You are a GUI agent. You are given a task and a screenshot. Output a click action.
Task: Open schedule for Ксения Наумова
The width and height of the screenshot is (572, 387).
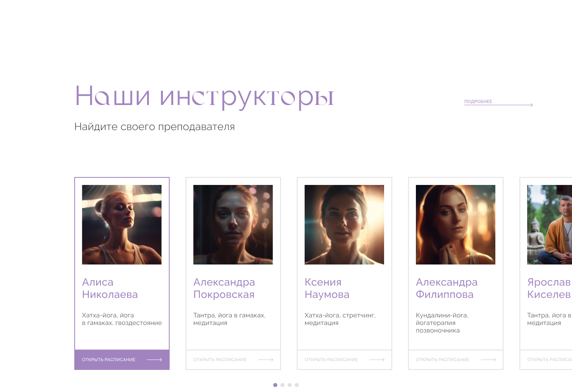344,360
